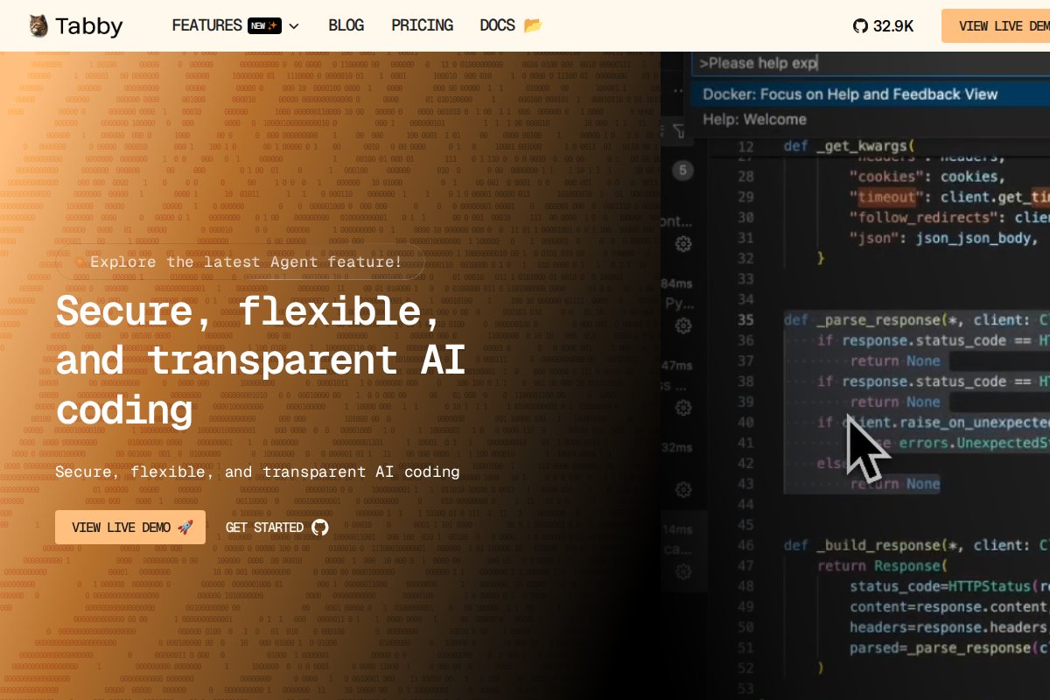This screenshot has width=1050, height=700.
Task: Choose the 'Help: Welcome' command entry
Action: point(754,120)
